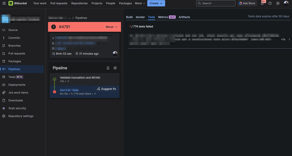Click the Pipelines breadcrumb link

[x=81, y=18]
